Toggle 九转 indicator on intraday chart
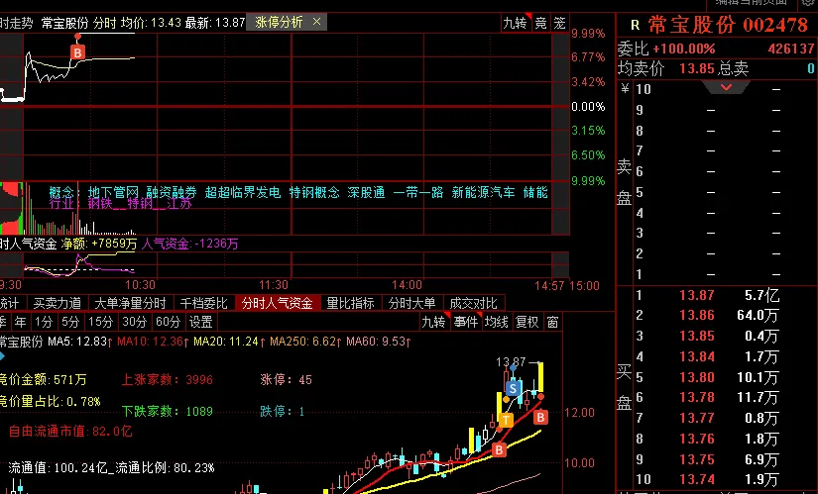The width and height of the screenshot is (818, 494). click(515, 23)
